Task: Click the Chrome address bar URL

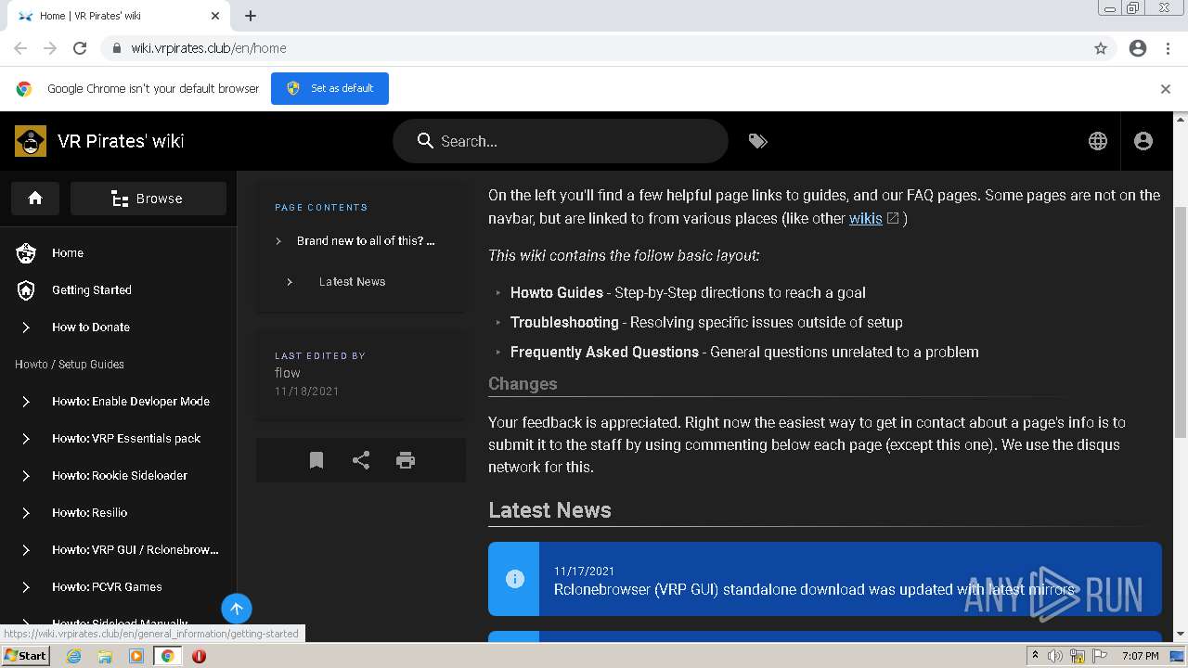Action: (209, 48)
